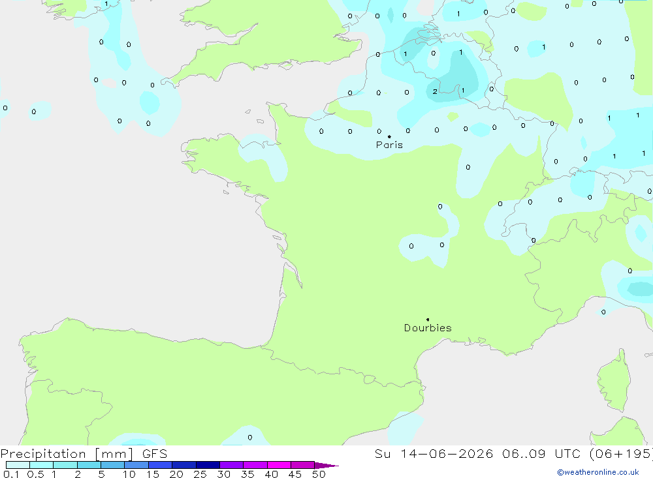
Task: Pick the 0.1–0.5 mm palest cyan legend swatch
Action: [18, 465]
